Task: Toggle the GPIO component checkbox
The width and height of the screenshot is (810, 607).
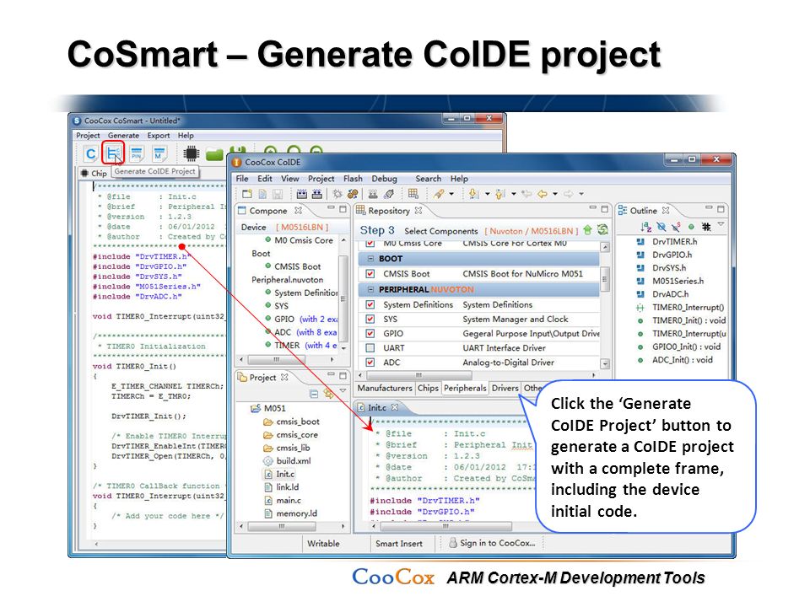Action: 370,334
